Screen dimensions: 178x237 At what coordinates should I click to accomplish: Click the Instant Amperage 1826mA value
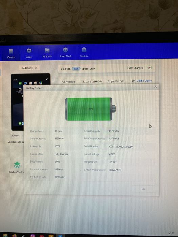[59, 169]
